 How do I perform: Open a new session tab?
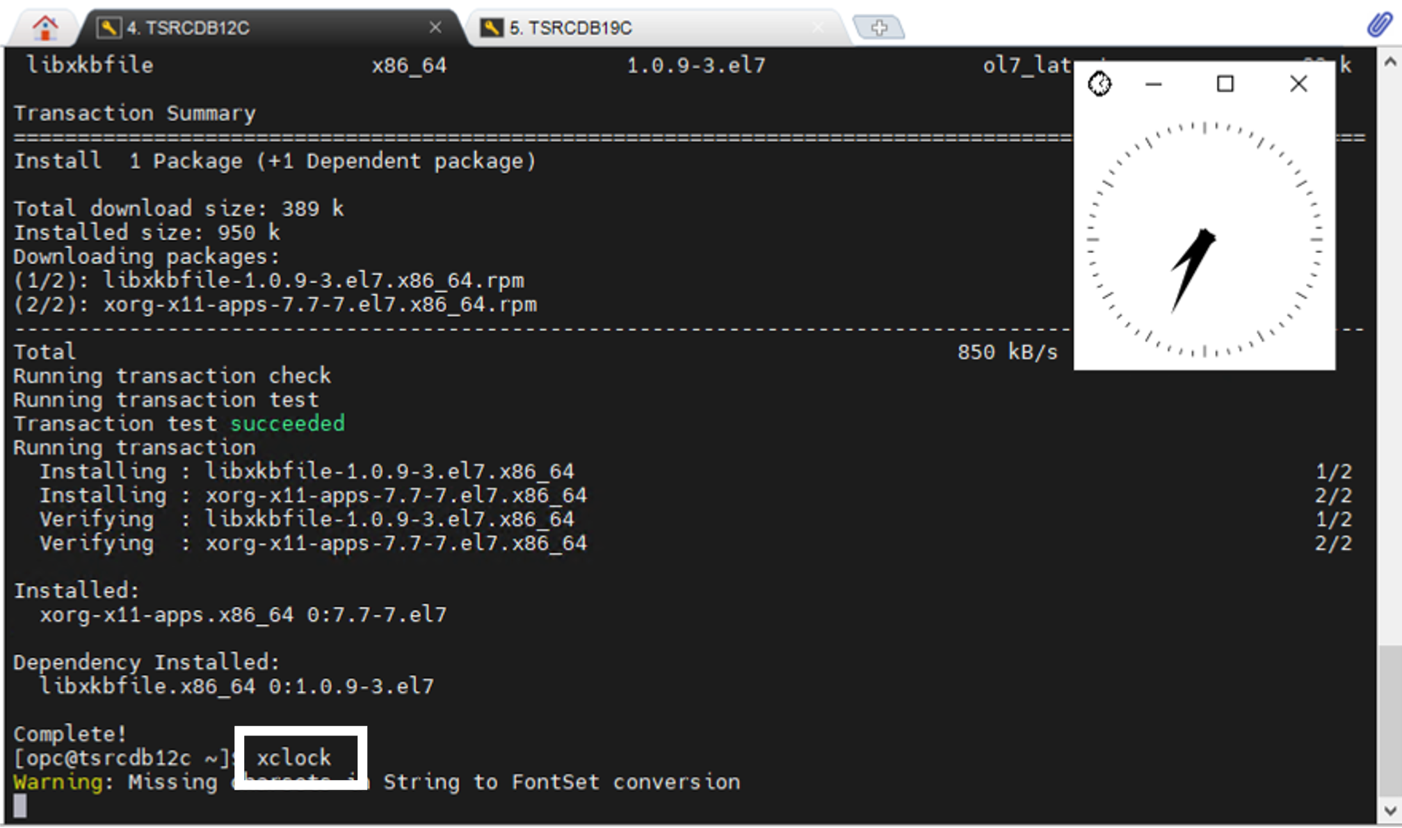coord(879,27)
